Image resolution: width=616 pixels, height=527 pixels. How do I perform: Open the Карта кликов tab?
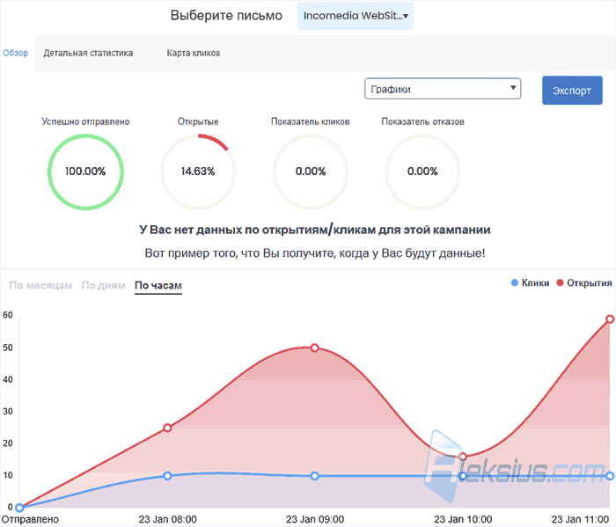click(194, 53)
